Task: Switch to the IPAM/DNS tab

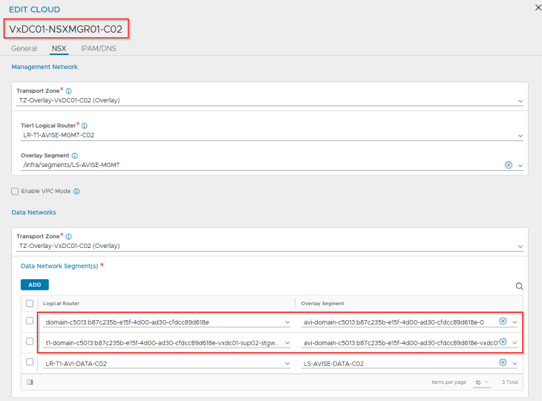Action: point(98,48)
